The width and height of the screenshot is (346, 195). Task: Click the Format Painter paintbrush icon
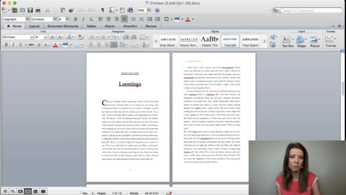click(71, 10)
